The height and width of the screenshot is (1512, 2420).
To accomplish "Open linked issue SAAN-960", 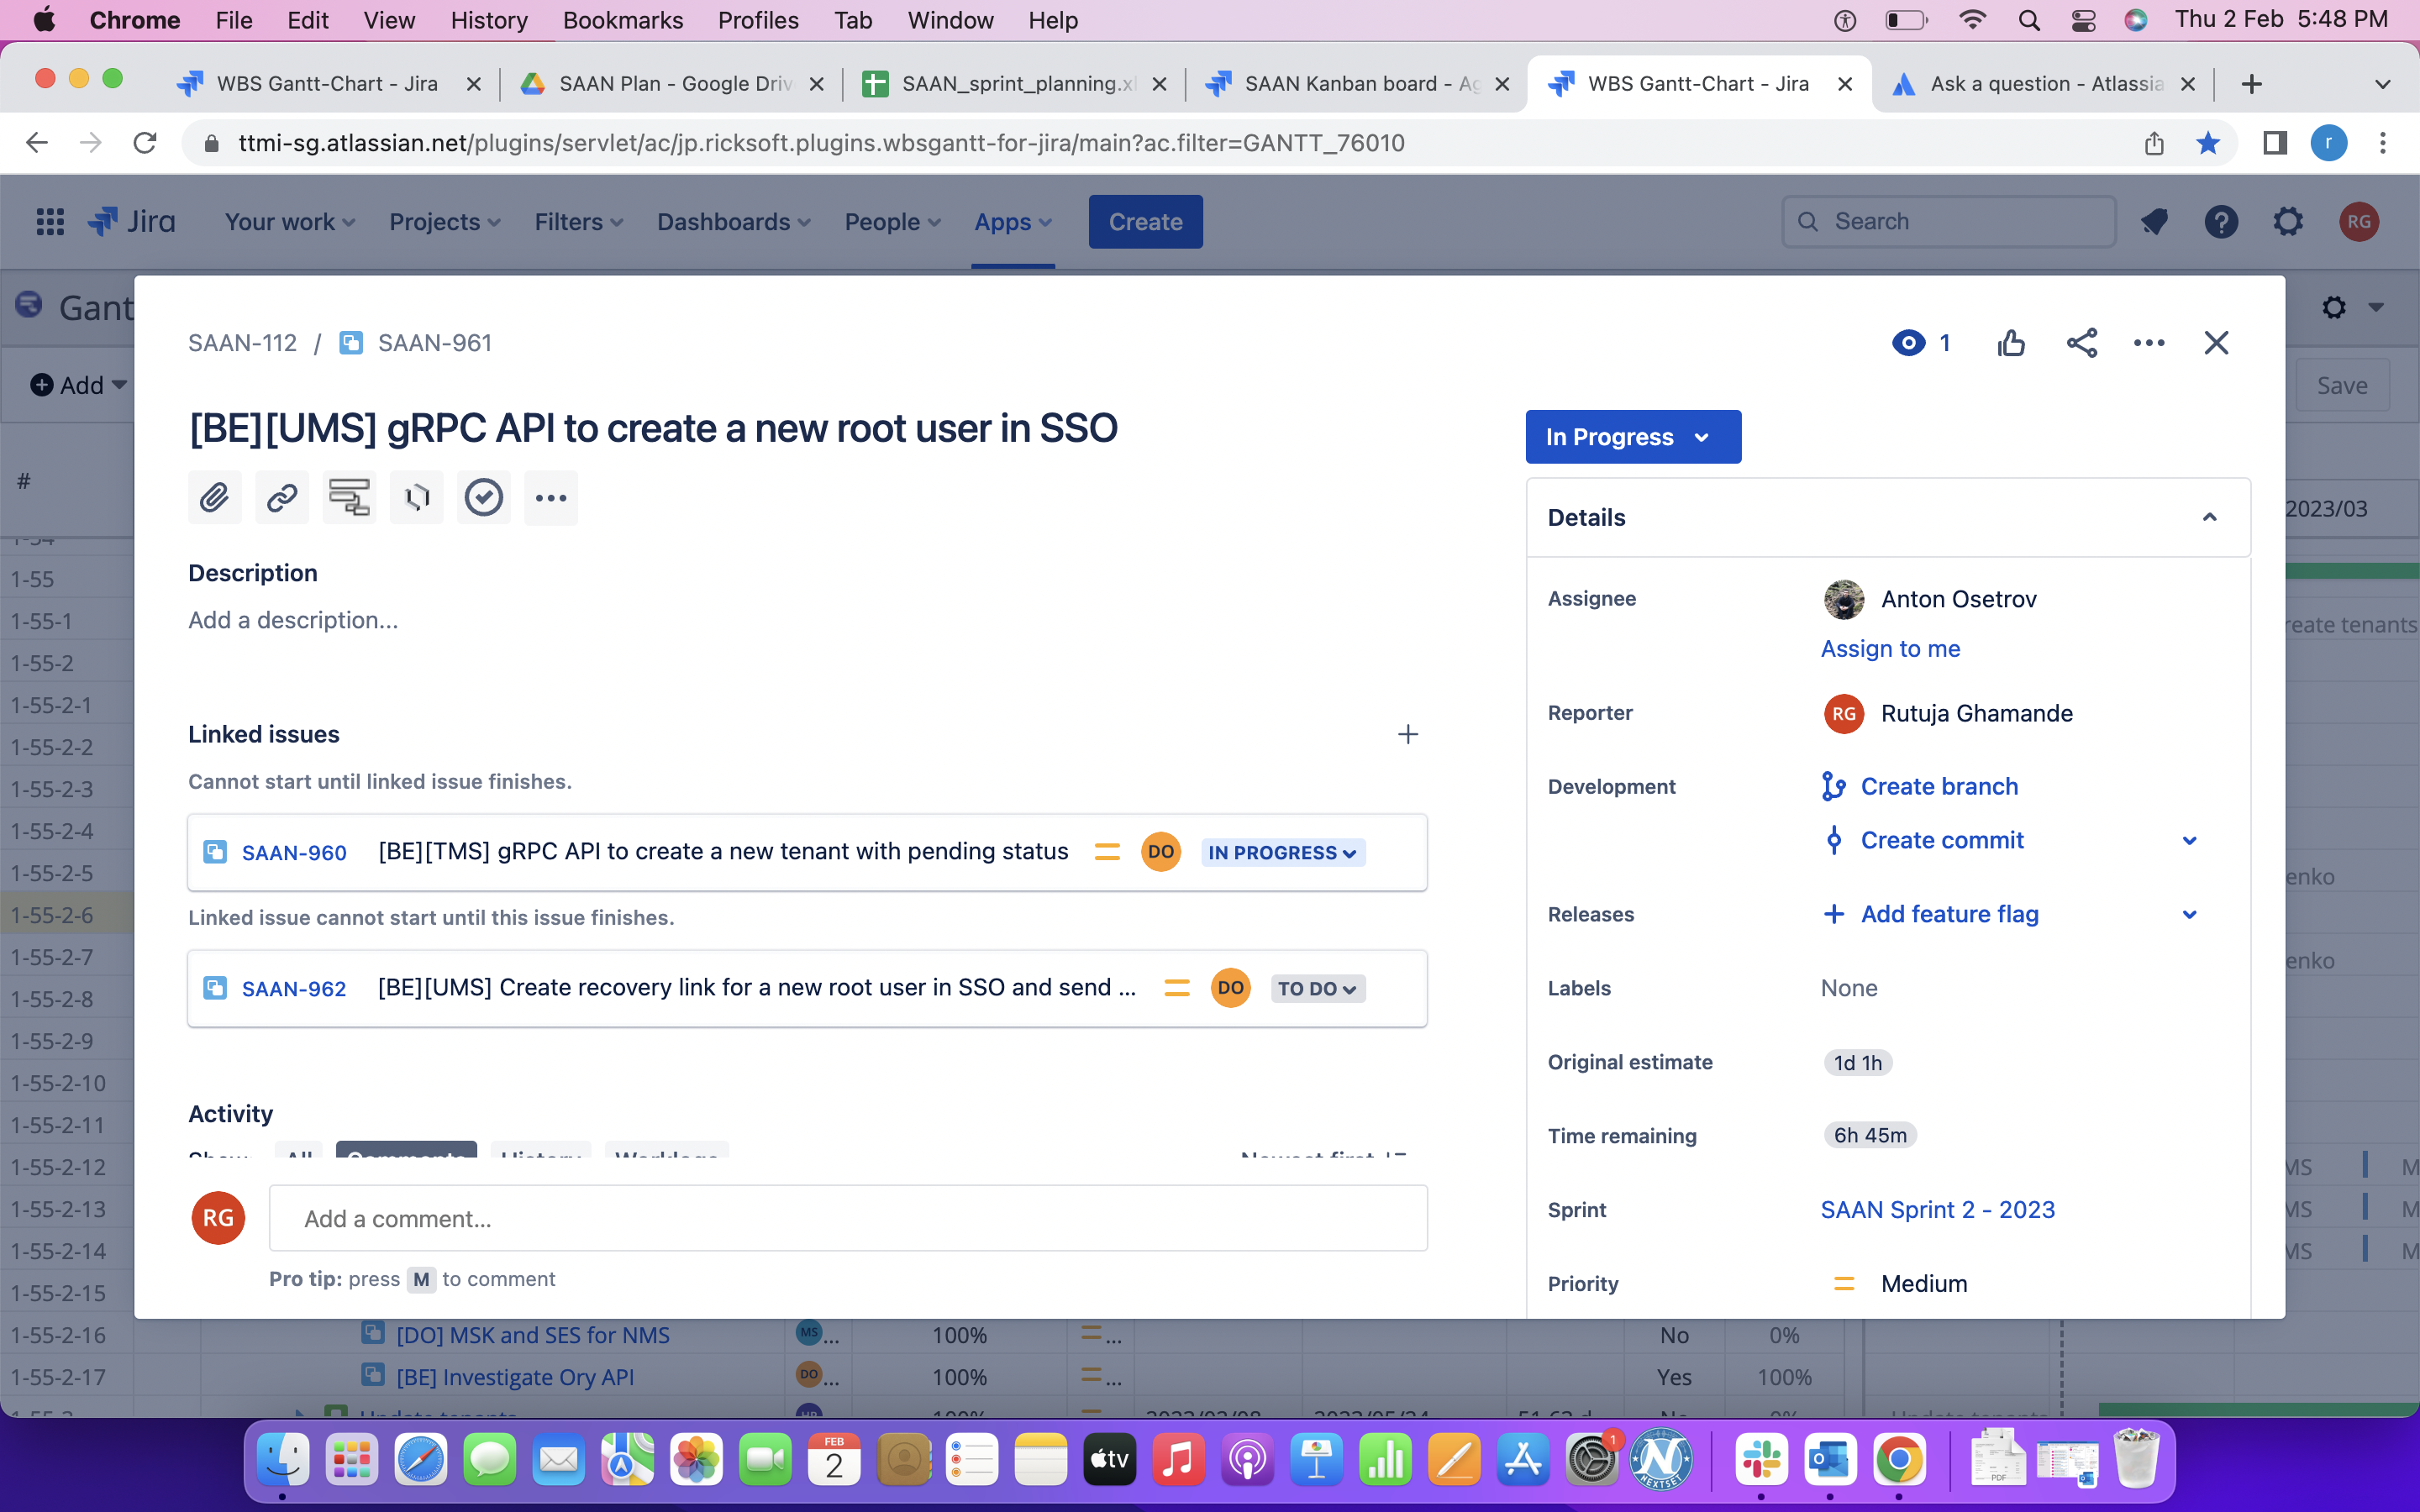I will (294, 852).
